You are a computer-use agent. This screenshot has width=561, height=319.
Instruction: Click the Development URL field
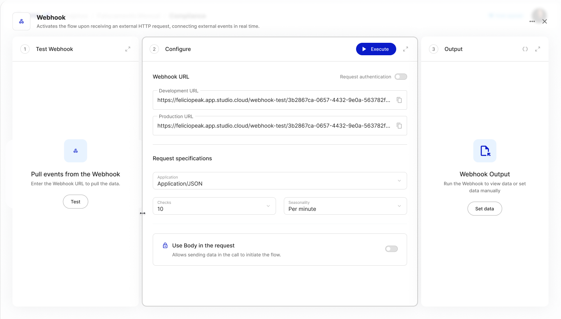[273, 100]
